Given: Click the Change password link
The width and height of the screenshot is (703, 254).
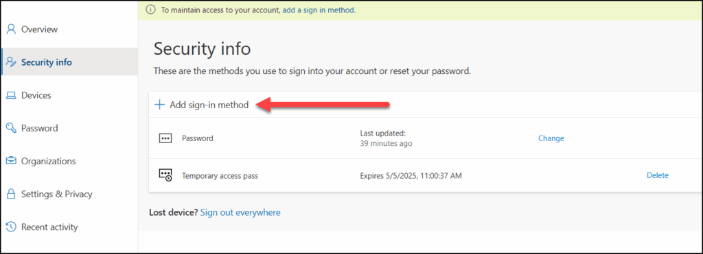Looking at the screenshot, I should tap(551, 138).
